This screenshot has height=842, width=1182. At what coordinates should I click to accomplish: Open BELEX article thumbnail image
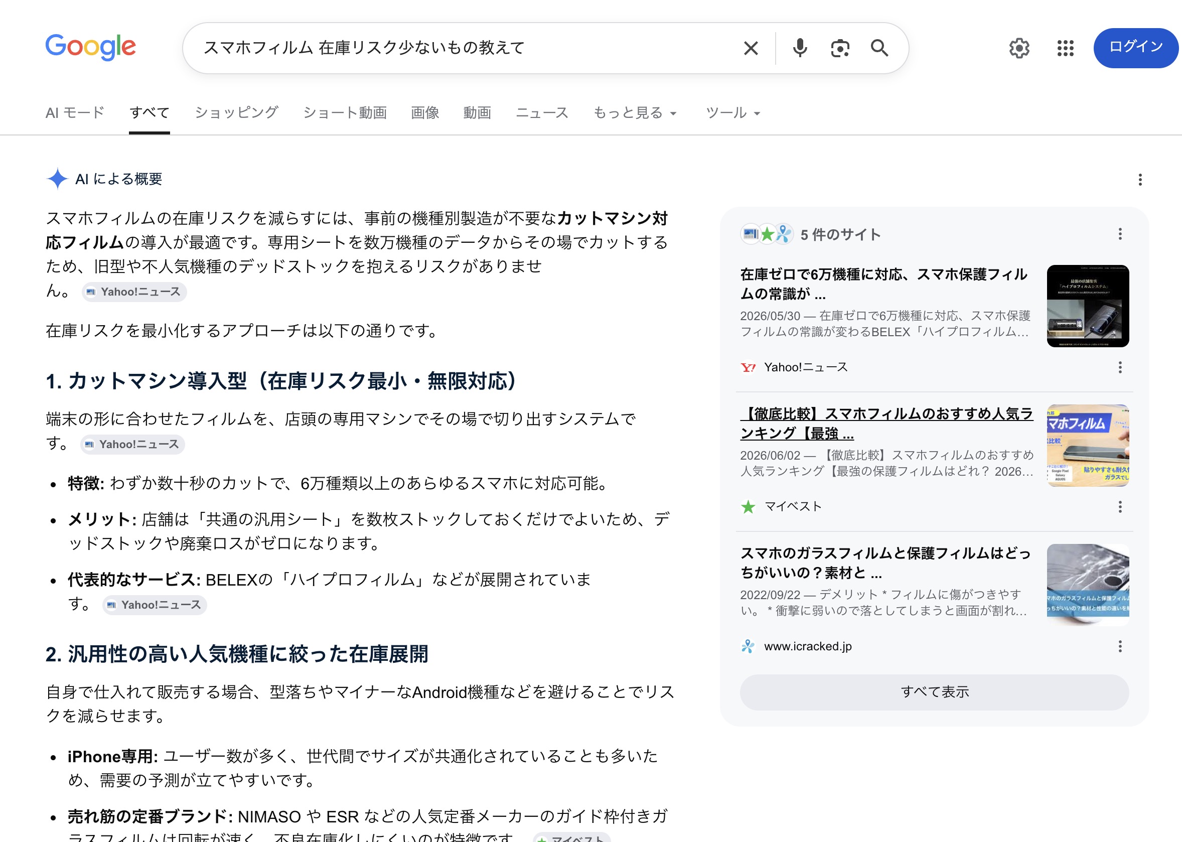pyautogui.click(x=1088, y=306)
